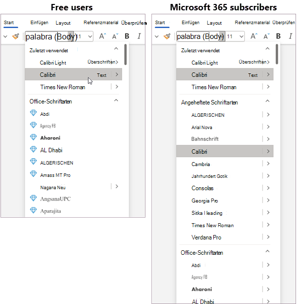297x304 pixels.
Task: Open Einfügen tab in Free users ribbon
Action: [39, 23]
